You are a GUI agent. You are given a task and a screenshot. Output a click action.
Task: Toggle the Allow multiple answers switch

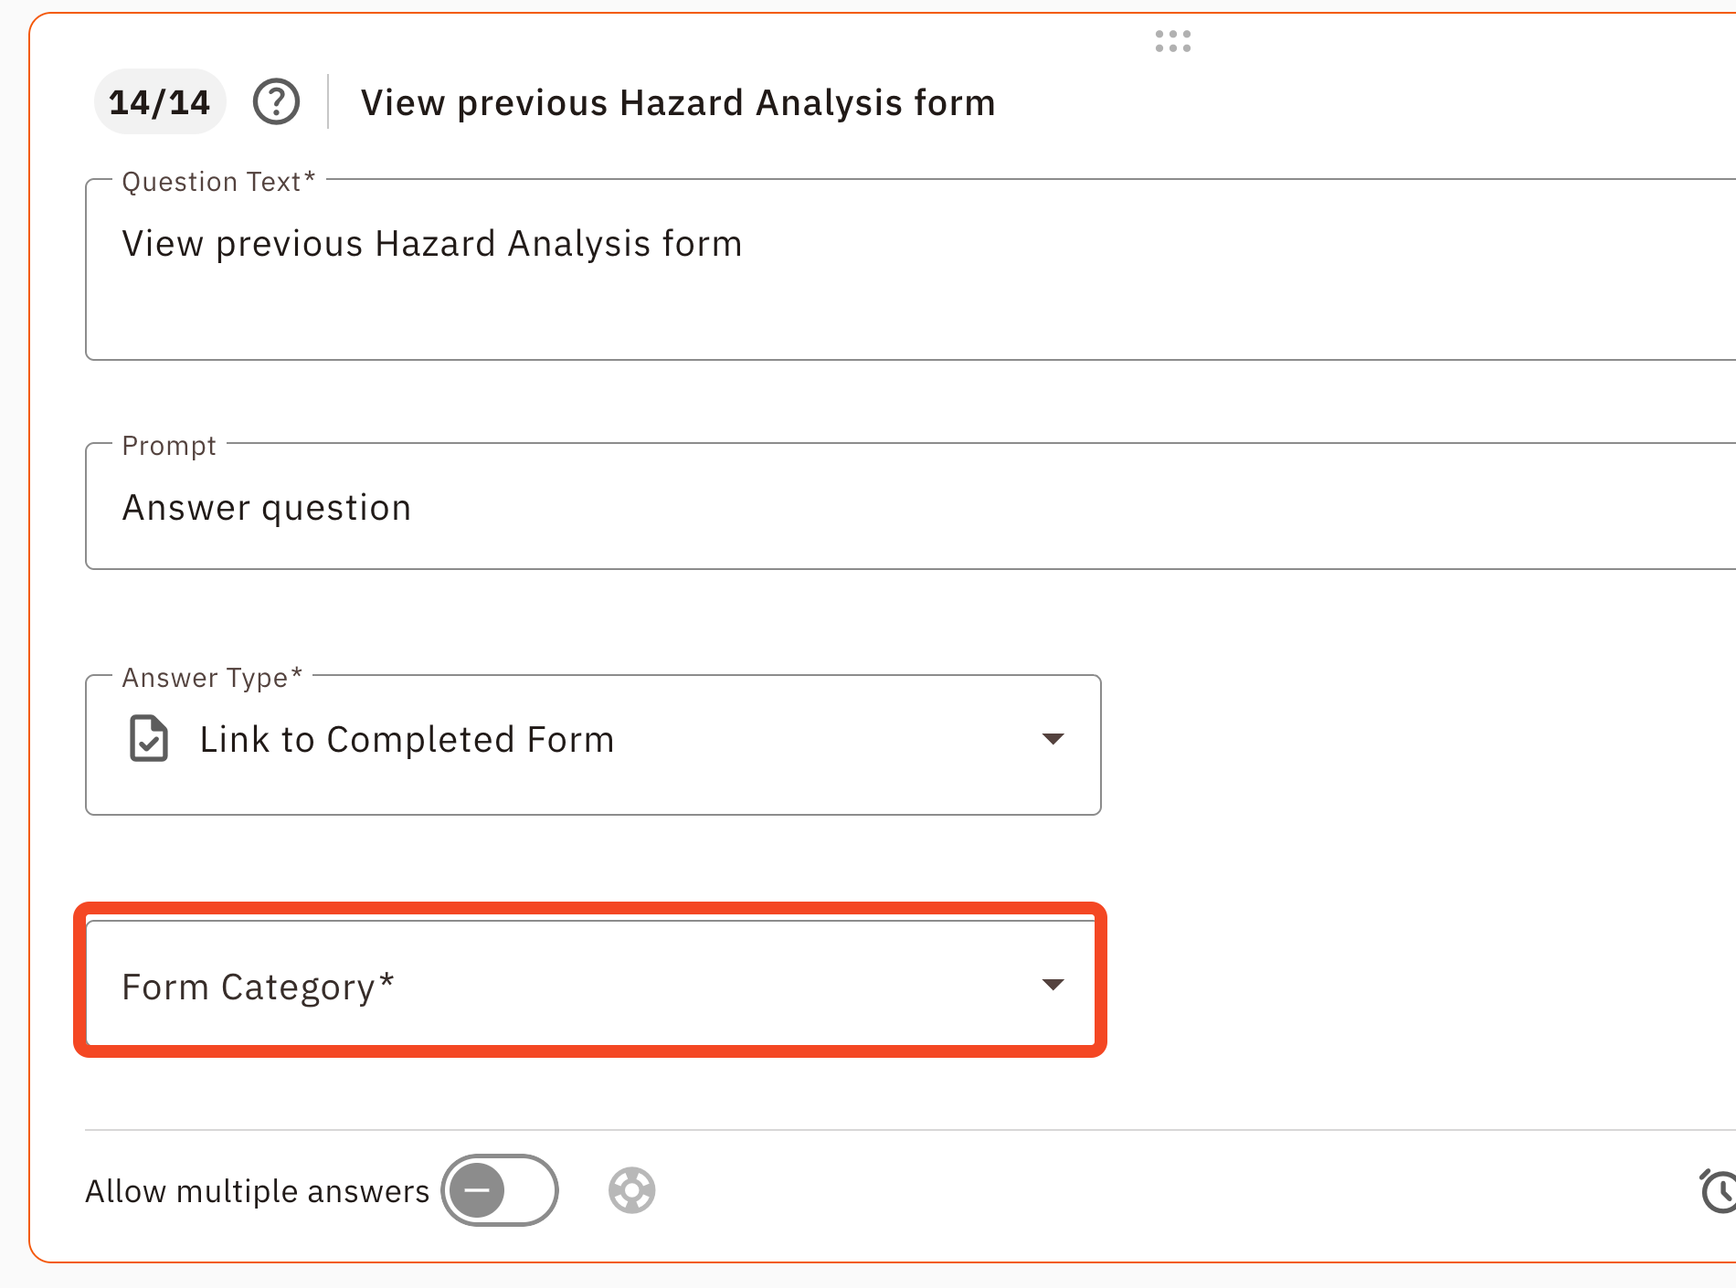499,1190
